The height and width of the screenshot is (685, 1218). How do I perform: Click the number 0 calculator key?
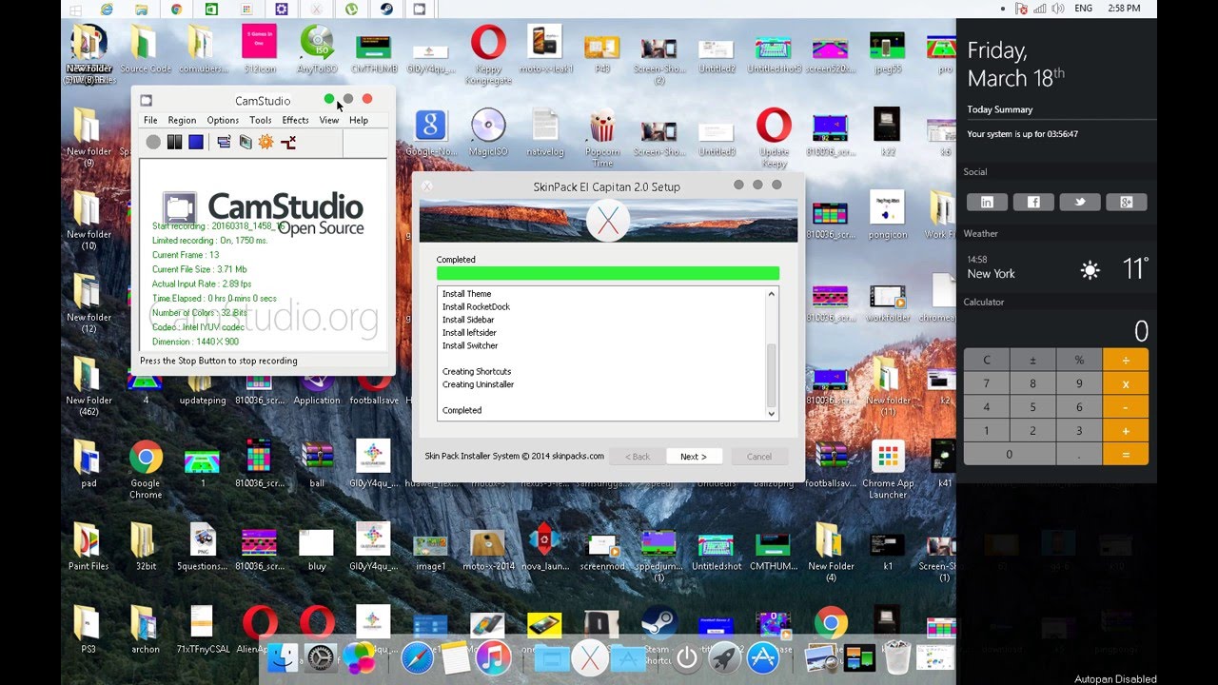pyautogui.click(x=1010, y=454)
